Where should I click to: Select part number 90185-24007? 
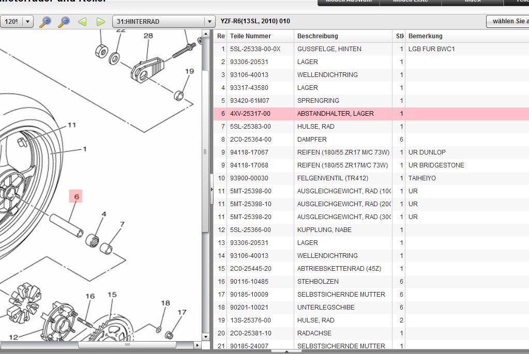pyautogui.click(x=249, y=346)
